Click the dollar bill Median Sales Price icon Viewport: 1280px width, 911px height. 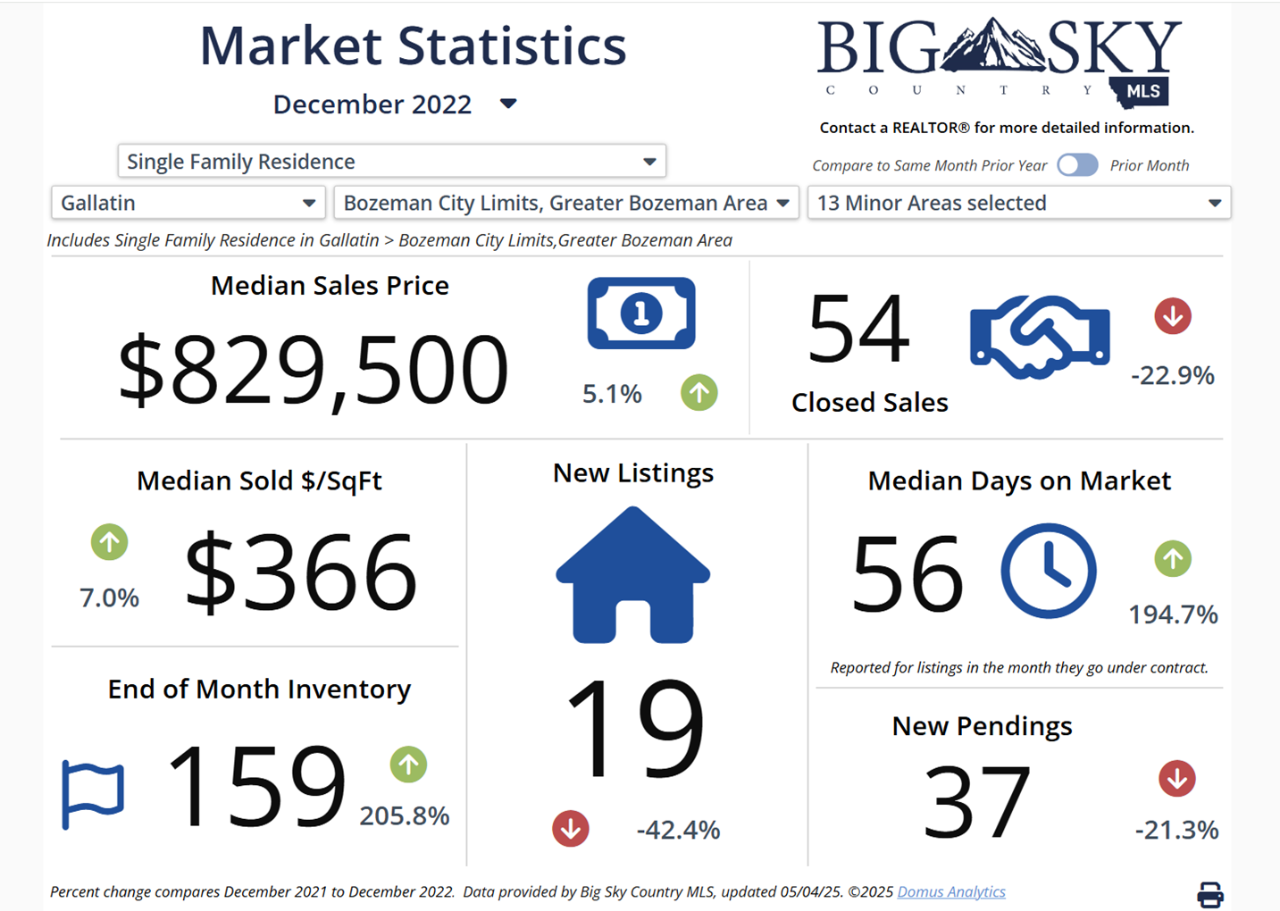coord(640,313)
